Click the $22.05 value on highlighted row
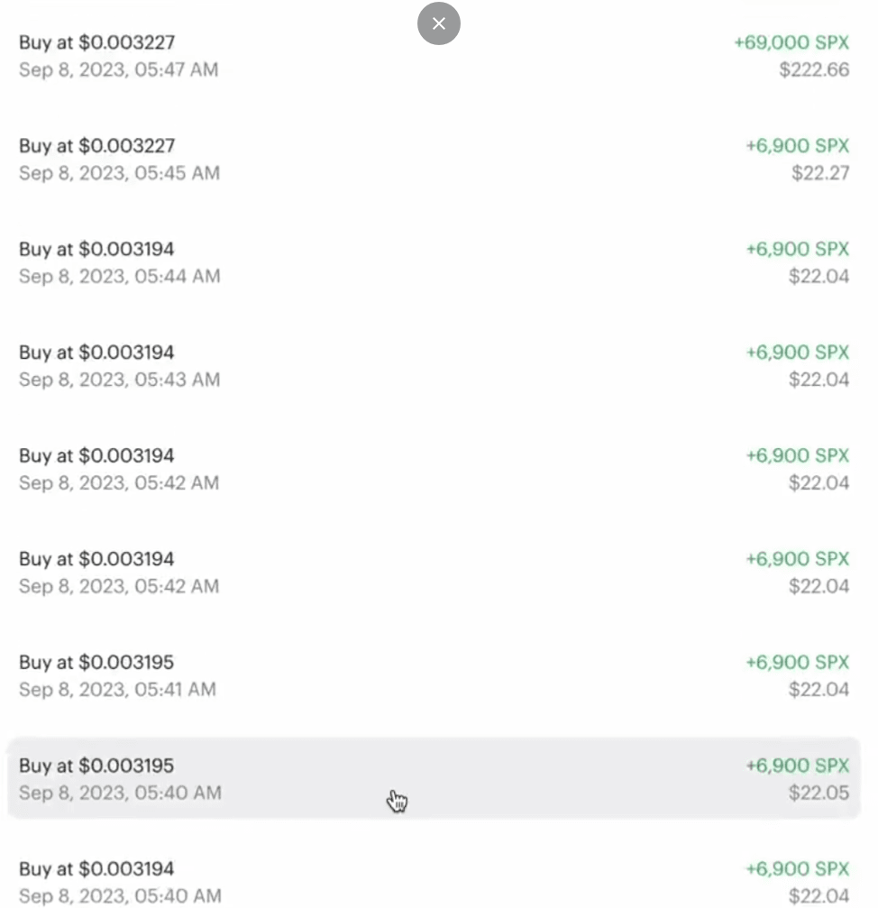This screenshot has height=908, width=878. click(x=819, y=793)
